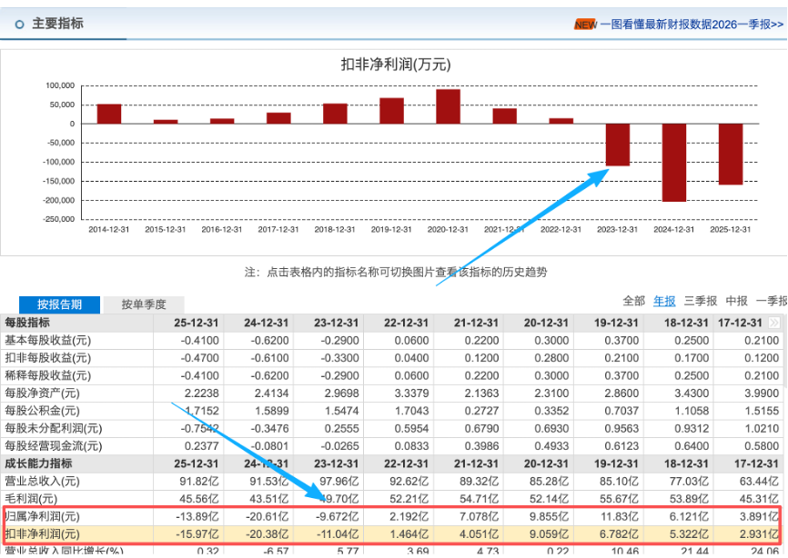This screenshot has height=558, width=788.
Task: Click the 2018-12-31 bar in the chart
Action: click(x=335, y=114)
